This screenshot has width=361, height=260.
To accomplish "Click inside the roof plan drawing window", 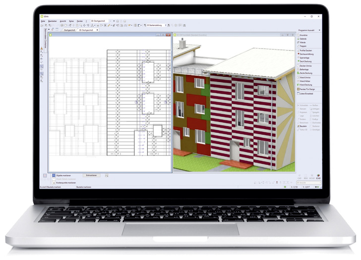I will [110, 104].
